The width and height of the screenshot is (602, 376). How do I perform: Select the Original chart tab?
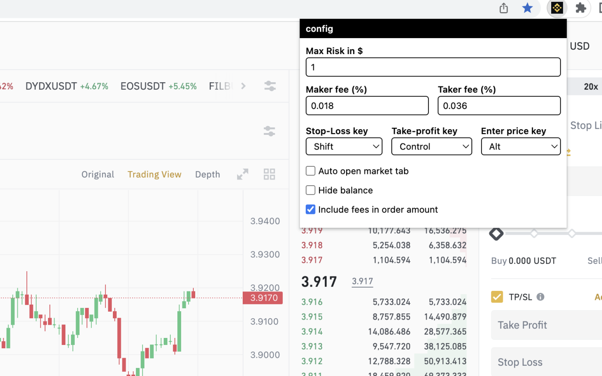pos(97,174)
